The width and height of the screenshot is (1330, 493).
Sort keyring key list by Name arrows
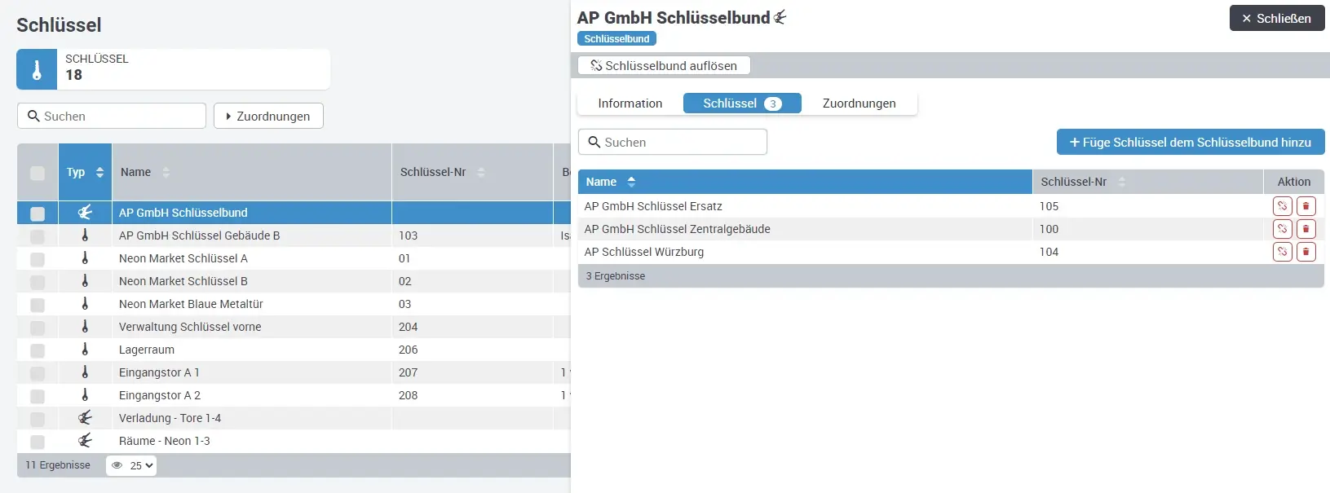pyautogui.click(x=631, y=182)
